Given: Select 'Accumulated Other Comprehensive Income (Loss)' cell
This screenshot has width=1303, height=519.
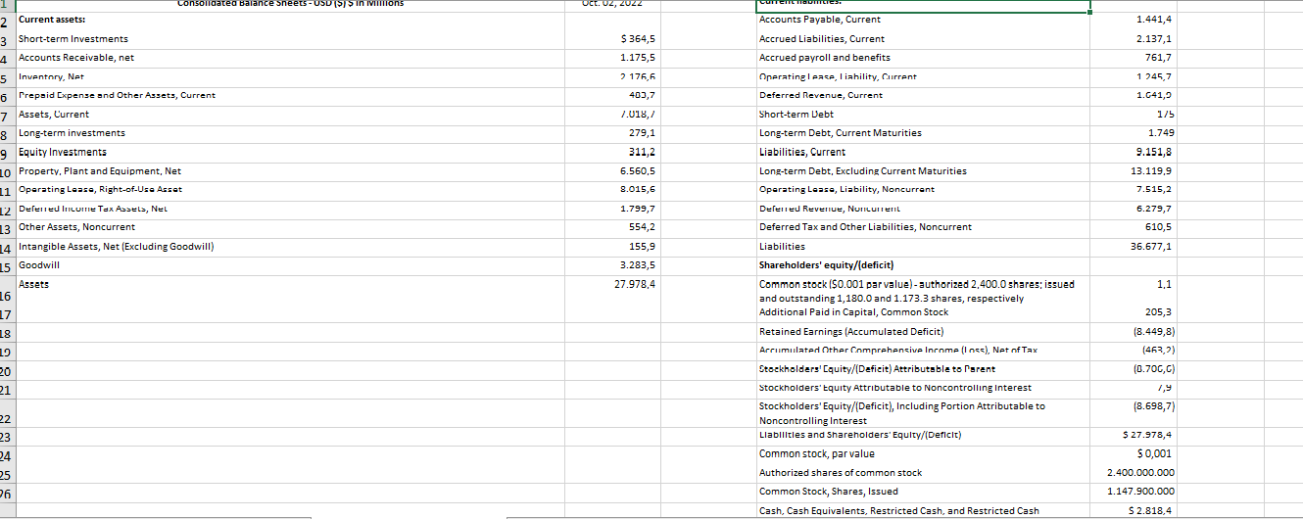Looking at the screenshot, I should [x=923, y=350].
